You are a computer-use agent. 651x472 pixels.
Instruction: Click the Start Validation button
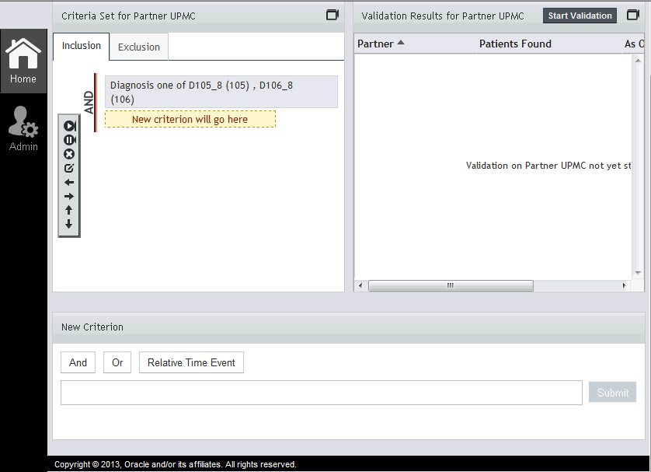[x=580, y=16]
